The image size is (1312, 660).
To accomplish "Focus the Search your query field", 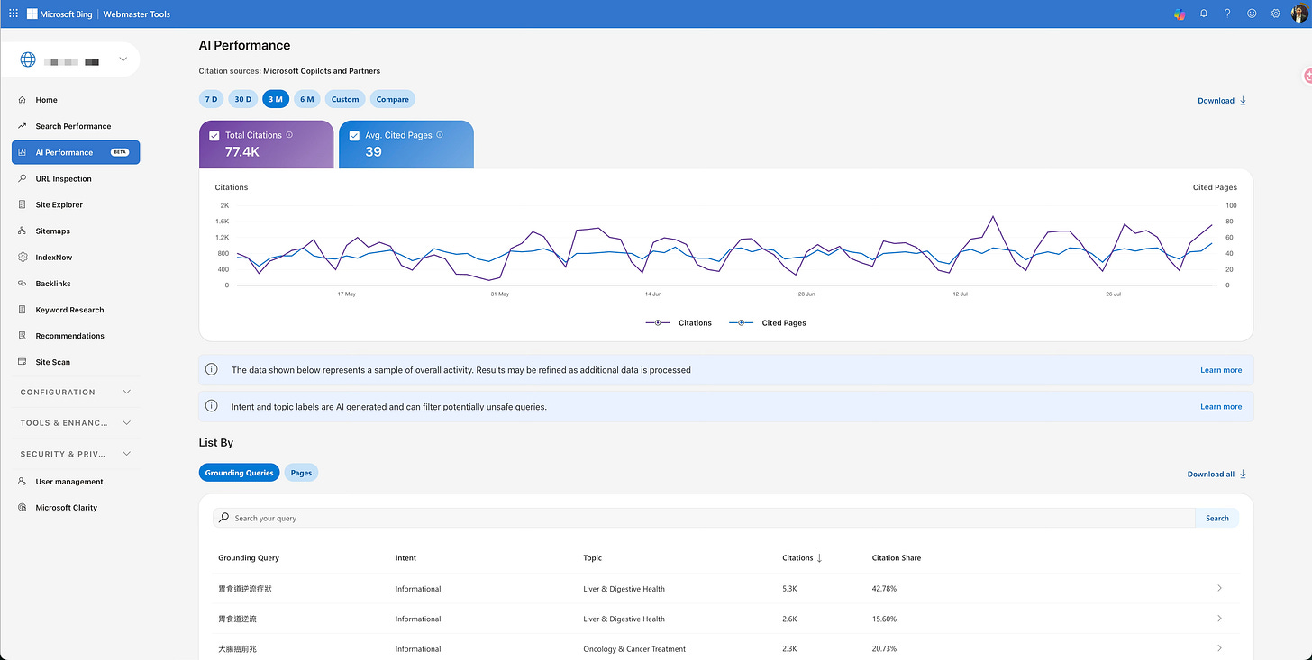I will pyautogui.click(x=704, y=518).
